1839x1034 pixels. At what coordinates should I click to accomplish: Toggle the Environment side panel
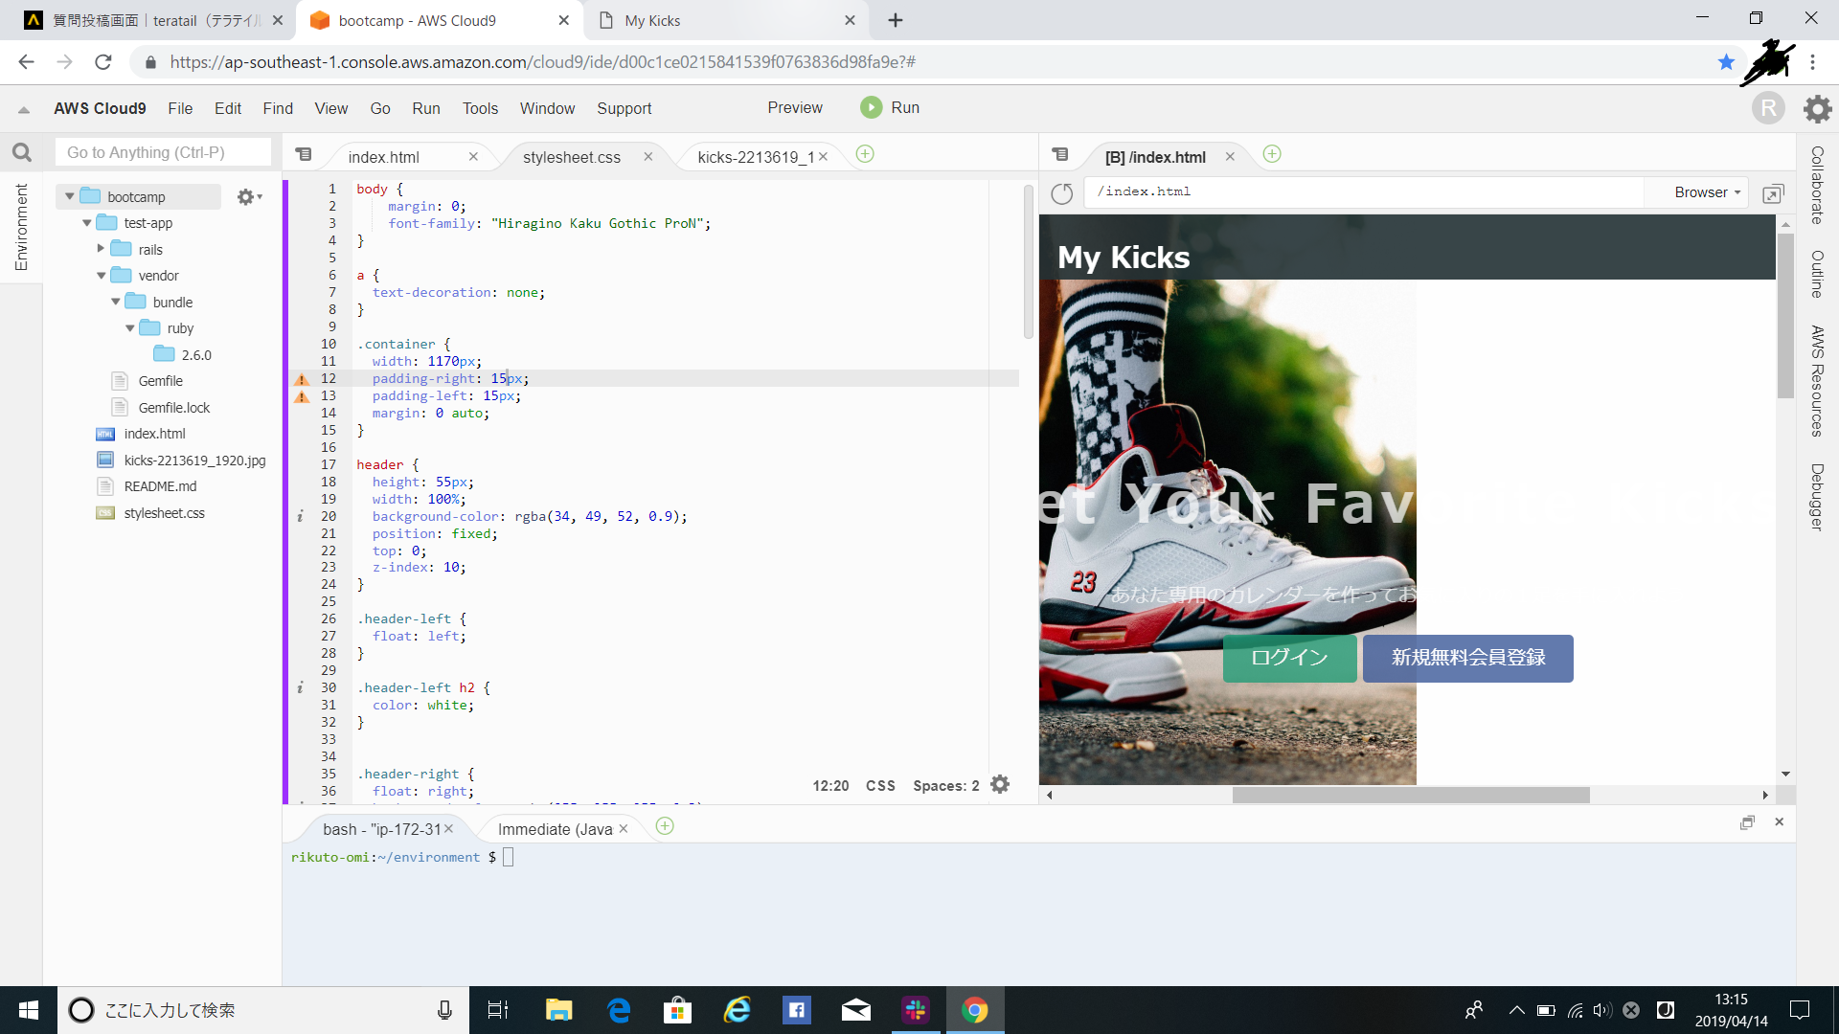[x=21, y=228]
